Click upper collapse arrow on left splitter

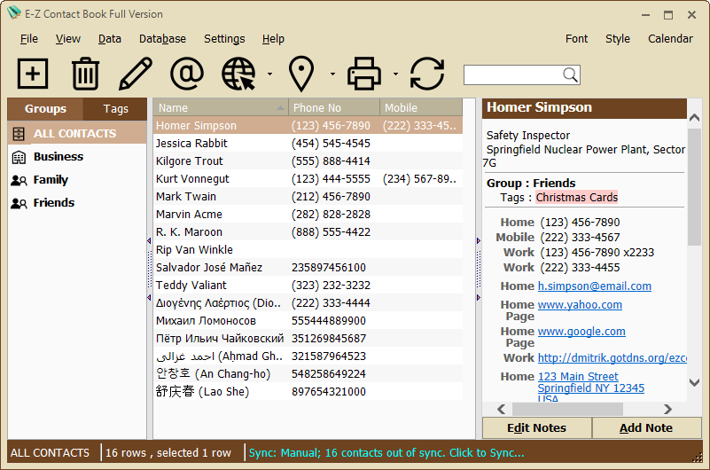tap(149, 241)
